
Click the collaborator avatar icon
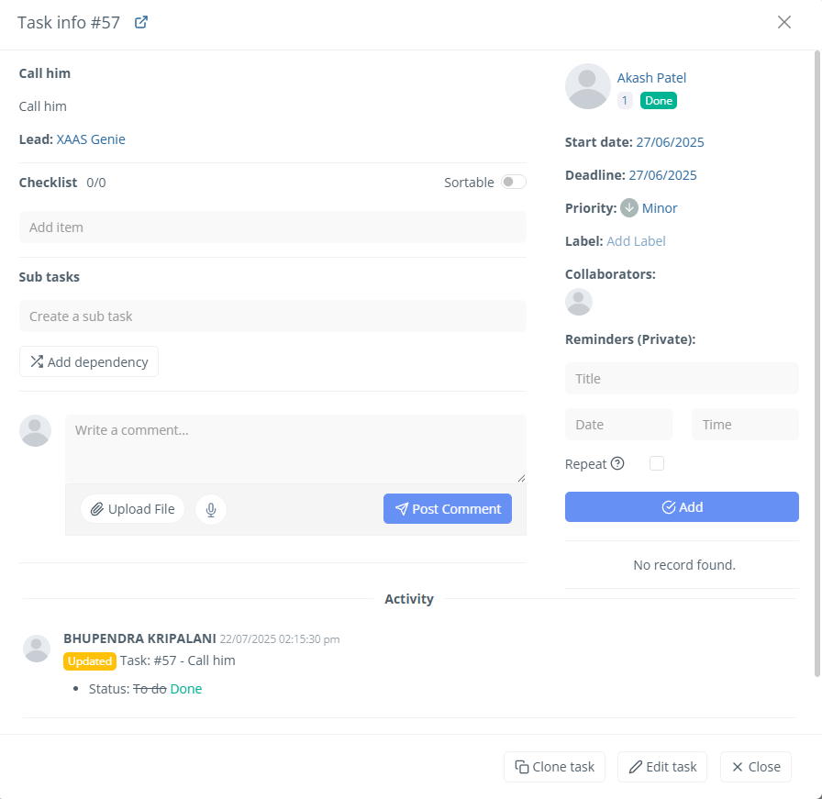[579, 302]
